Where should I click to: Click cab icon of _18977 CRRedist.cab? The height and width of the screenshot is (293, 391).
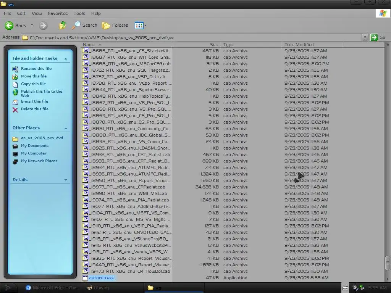tap(86, 187)
